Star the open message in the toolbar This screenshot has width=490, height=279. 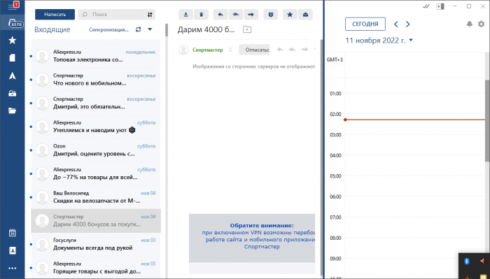(290, 15)
